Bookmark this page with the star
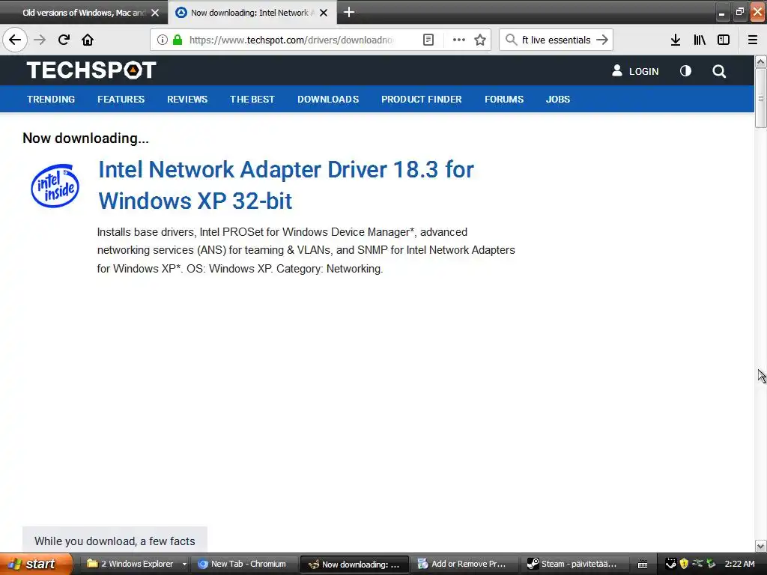Image resolution: width=767 pixels, height=575 pixels. click(480, 40)
